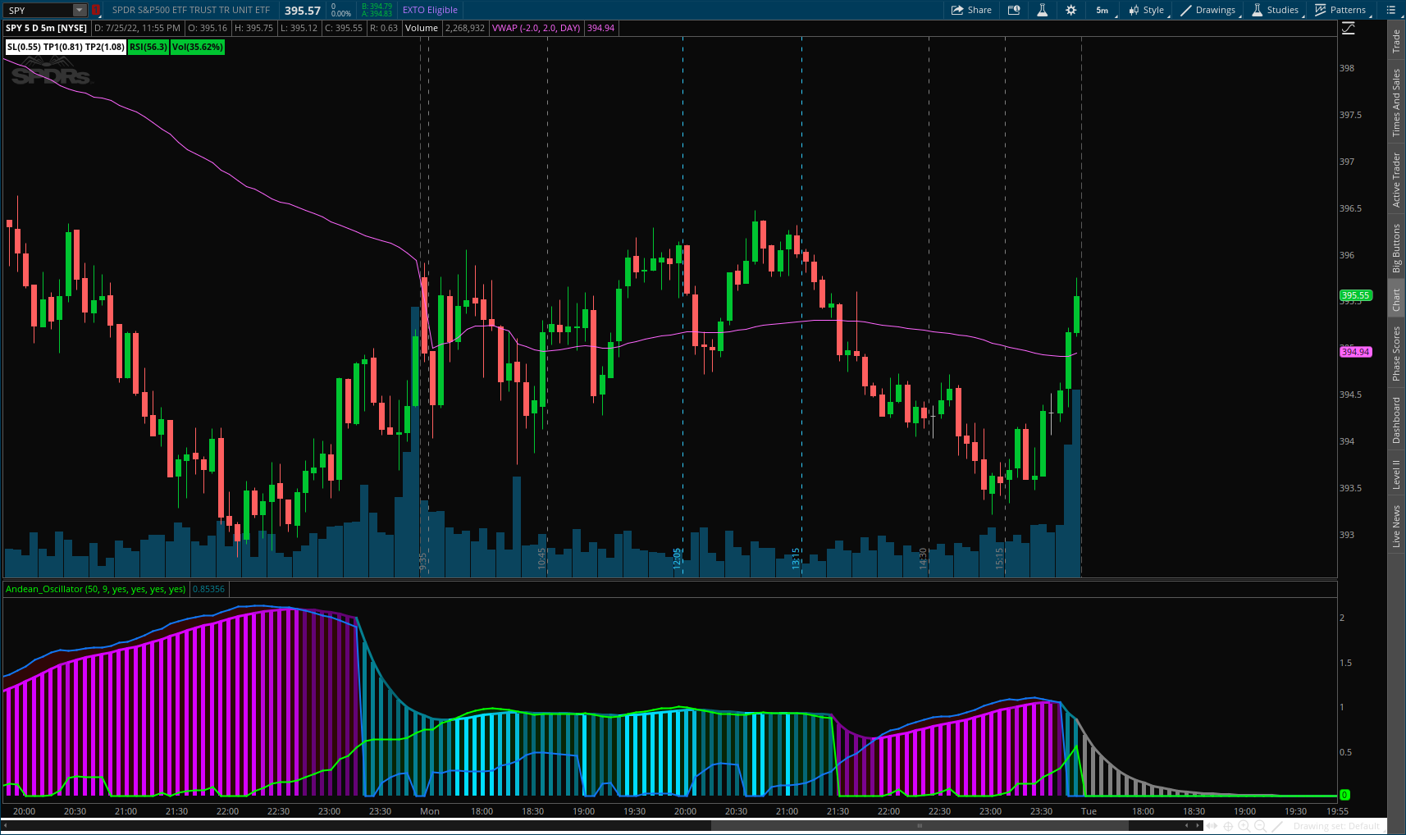This screenshot has height=835, width=1406.
Task: Expand the SPY symbol selector dropdown arrow
Action: click(x=80, y=10)
